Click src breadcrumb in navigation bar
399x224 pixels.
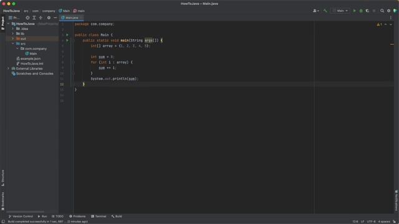[26, 11]
